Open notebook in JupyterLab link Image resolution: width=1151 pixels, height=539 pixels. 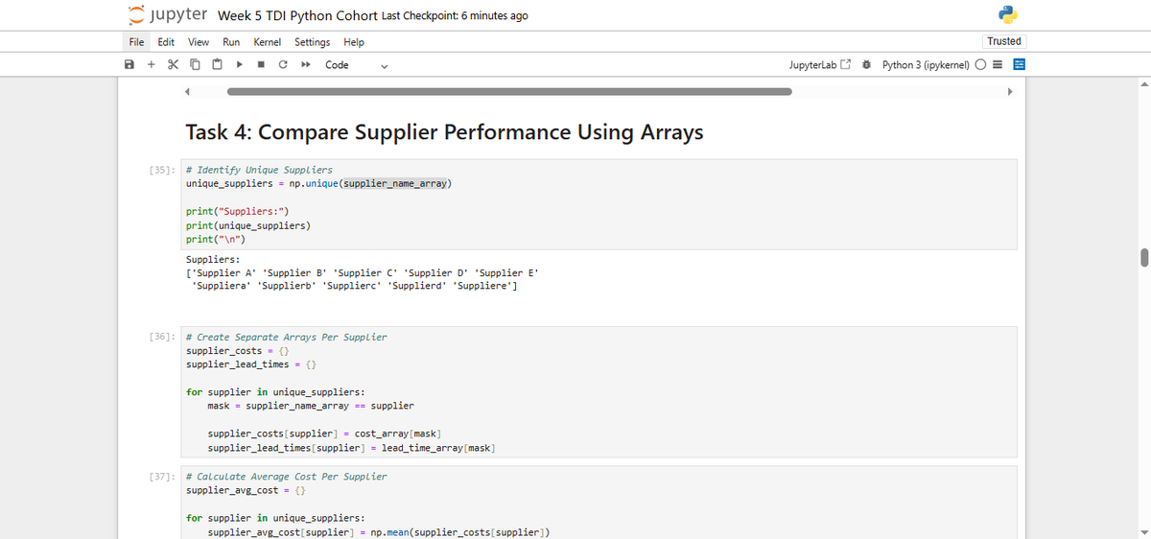819,65
